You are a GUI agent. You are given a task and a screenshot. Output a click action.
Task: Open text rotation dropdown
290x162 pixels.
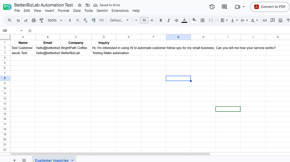click(x=254, y=20)
